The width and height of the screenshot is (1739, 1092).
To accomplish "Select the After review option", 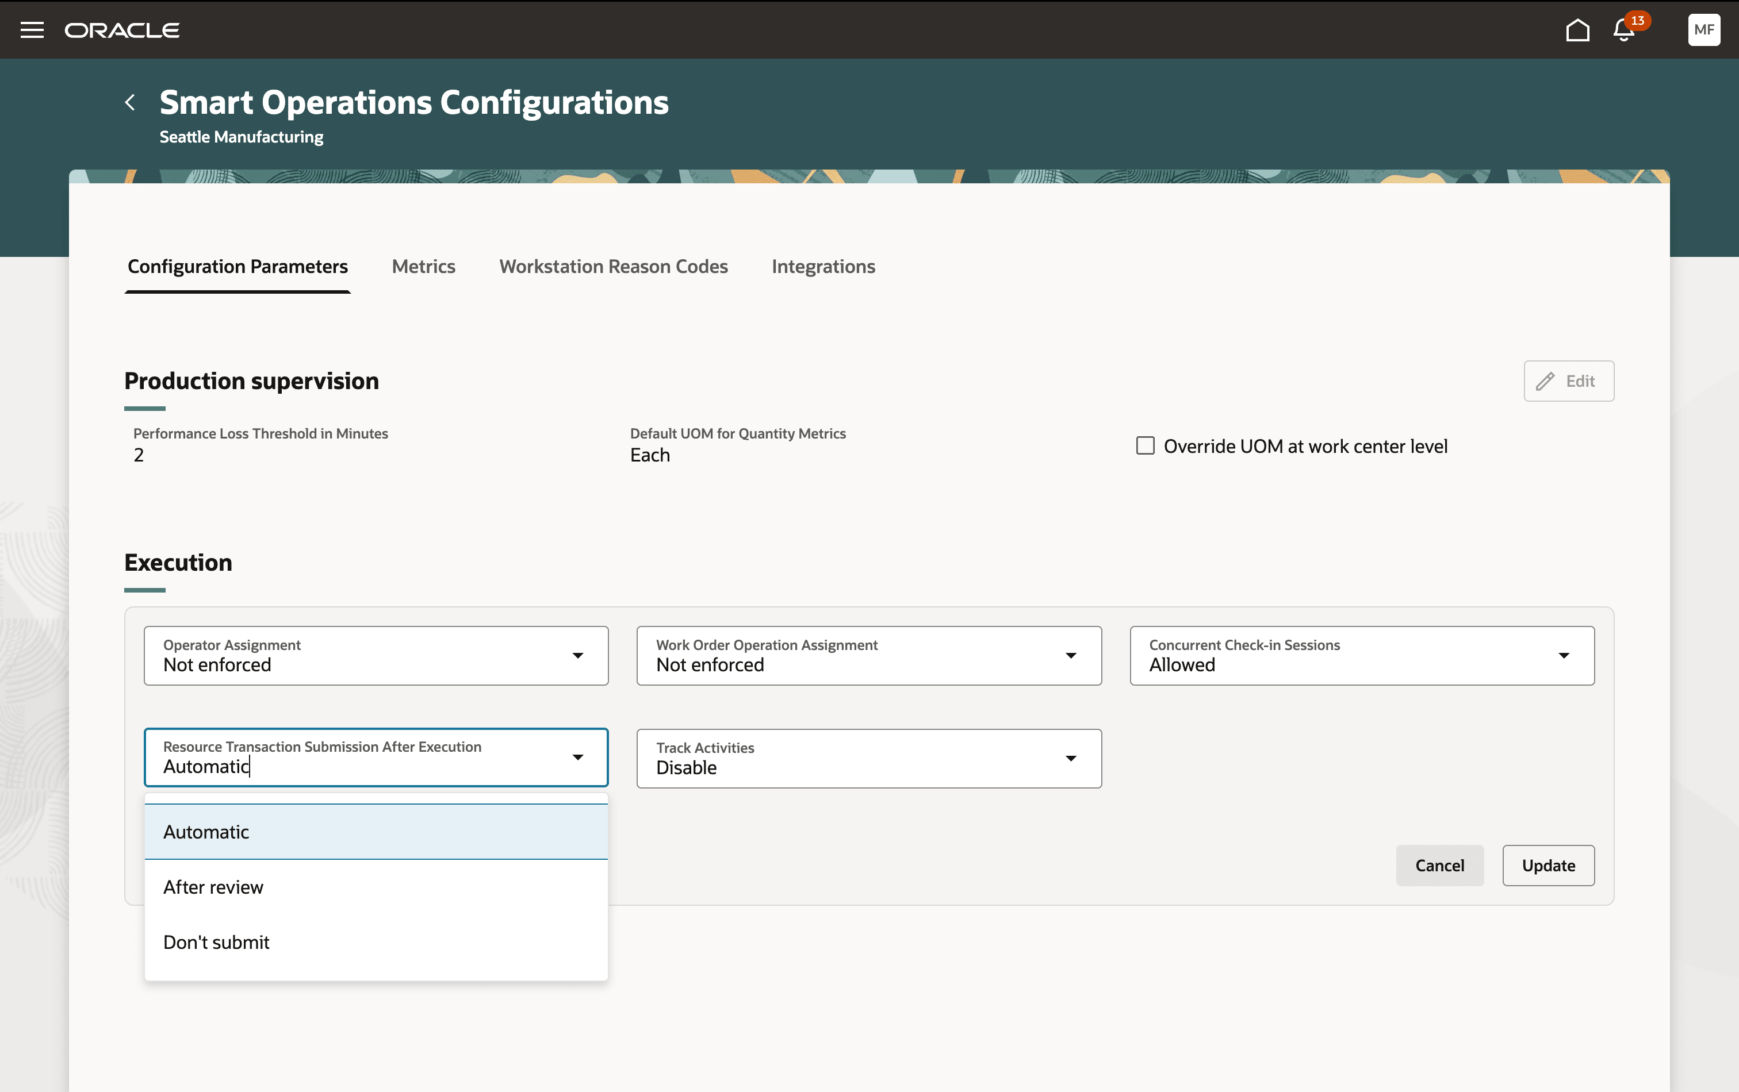I will [213, 887].
